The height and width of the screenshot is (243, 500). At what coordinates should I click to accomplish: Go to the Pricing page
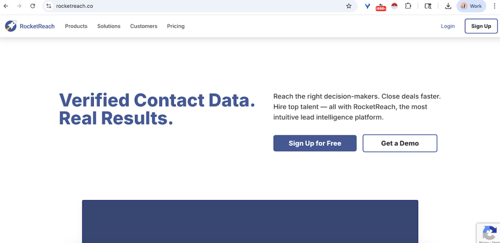pos(176,26)
